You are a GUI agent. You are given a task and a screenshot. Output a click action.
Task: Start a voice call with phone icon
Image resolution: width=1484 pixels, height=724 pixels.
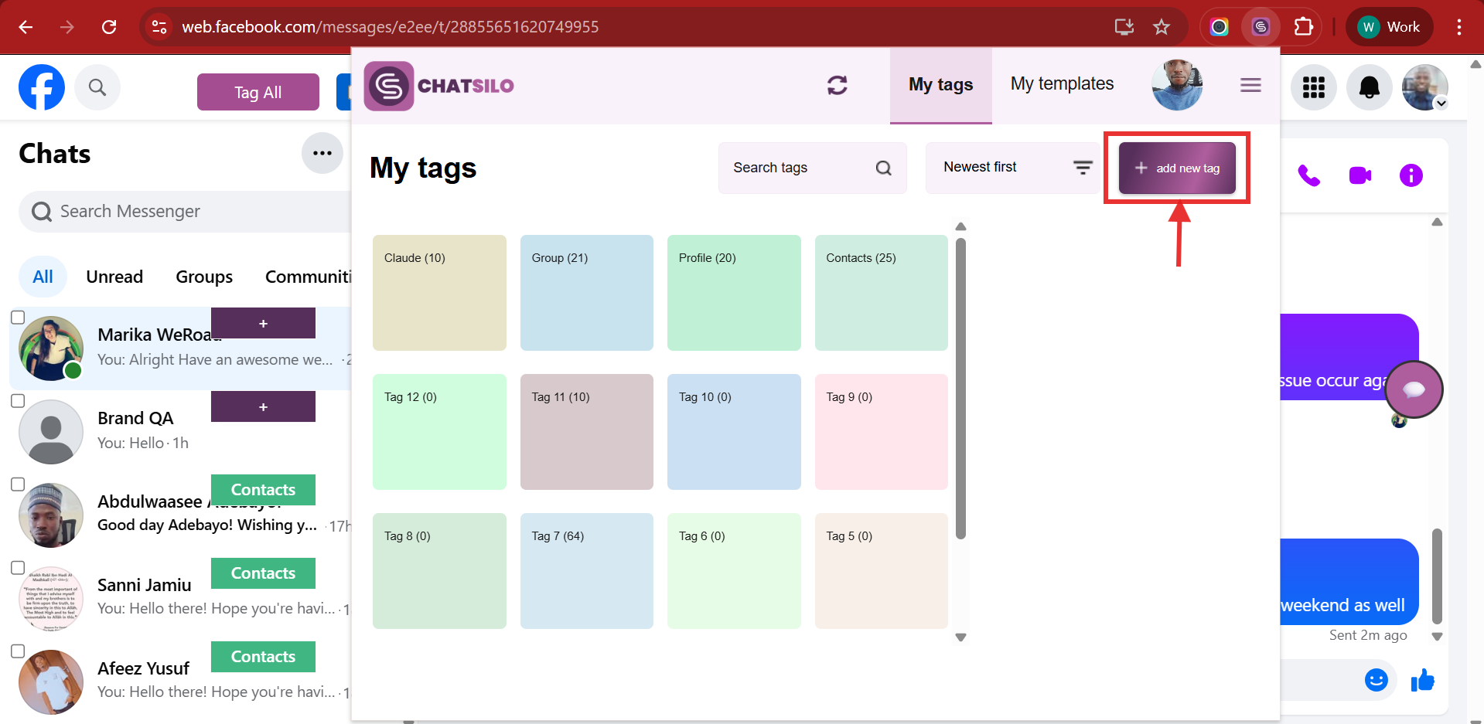coord(1308,175)
